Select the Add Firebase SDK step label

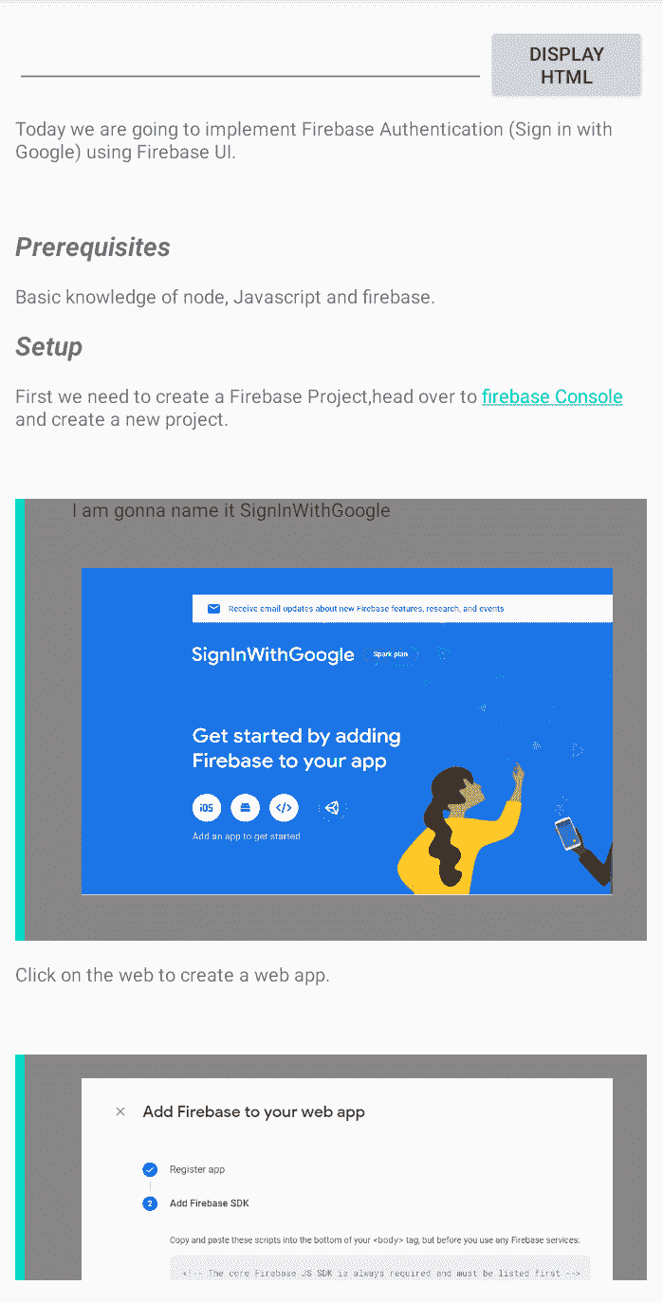coord(210,1203)
